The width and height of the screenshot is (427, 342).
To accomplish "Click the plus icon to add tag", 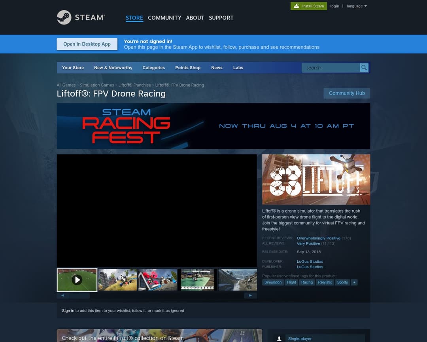I will 354,282.
